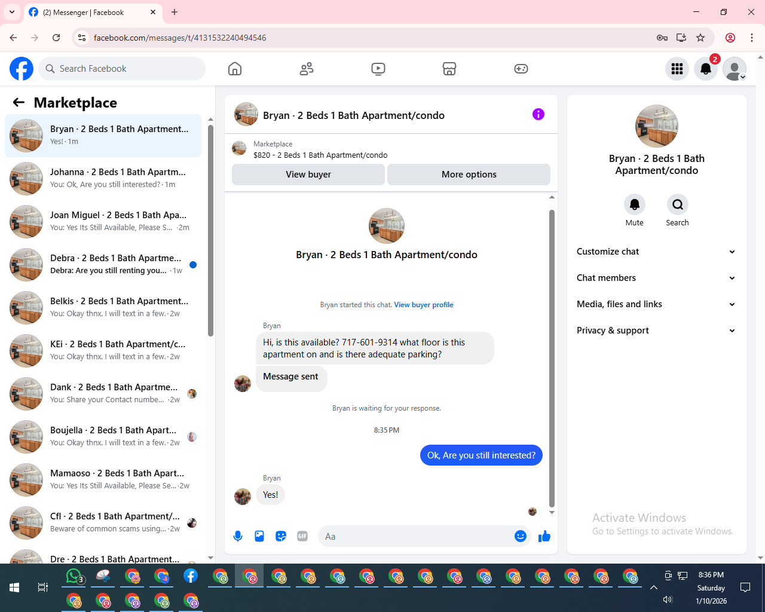Reload the page with browser refresh
This screenshot has width=765, height=612.
click(56, 38)
